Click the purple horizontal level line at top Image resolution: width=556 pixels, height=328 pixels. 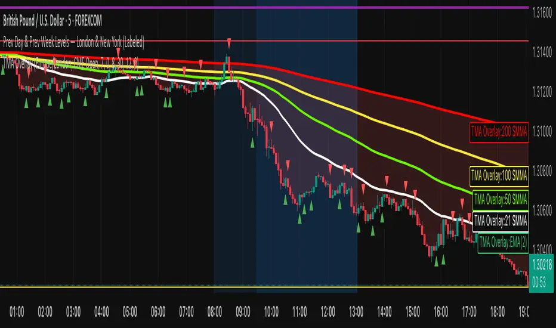[x=264, y=7]
